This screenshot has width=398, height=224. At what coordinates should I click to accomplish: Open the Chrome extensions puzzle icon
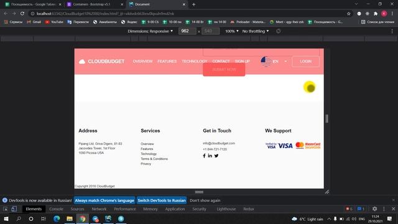376,14
